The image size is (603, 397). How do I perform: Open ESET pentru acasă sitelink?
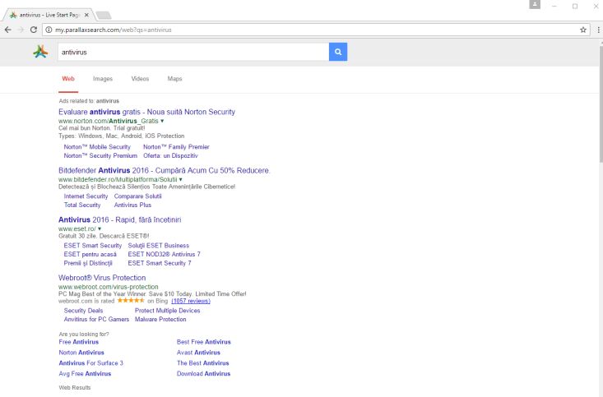click(90, 254)
